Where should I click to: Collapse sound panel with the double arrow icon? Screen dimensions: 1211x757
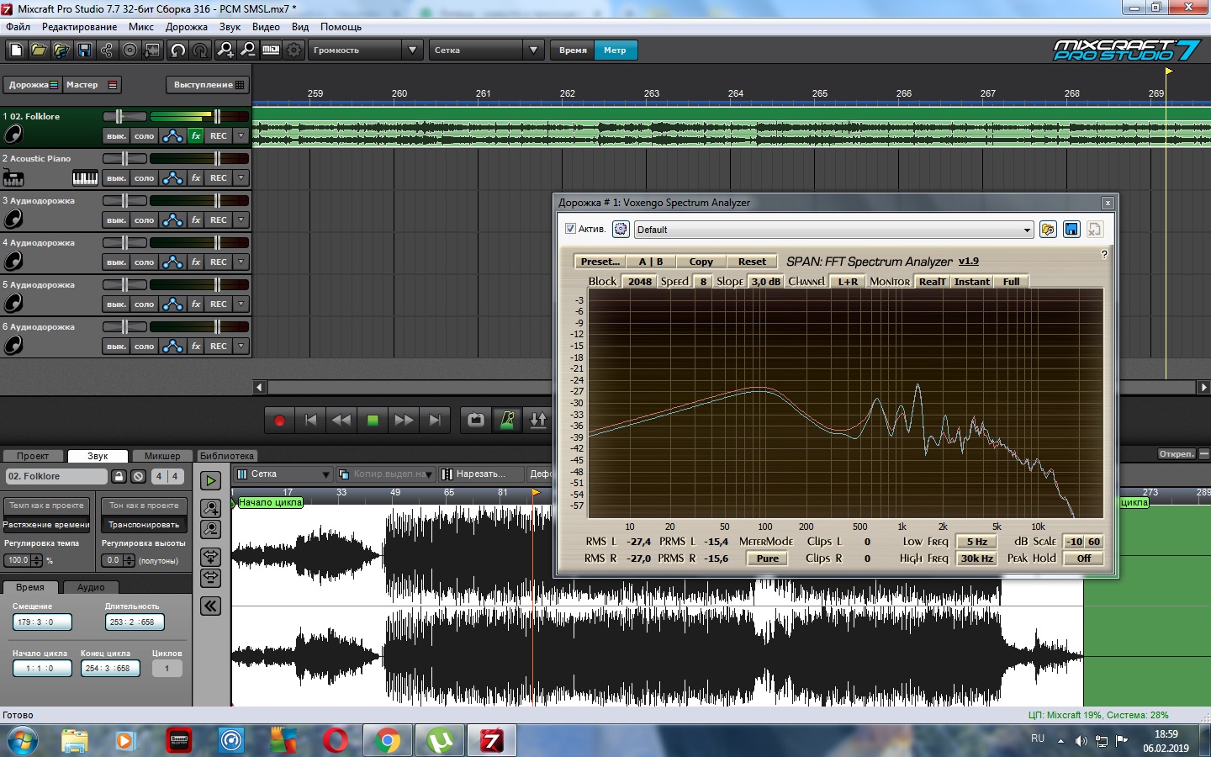click(x=210, y=606)
